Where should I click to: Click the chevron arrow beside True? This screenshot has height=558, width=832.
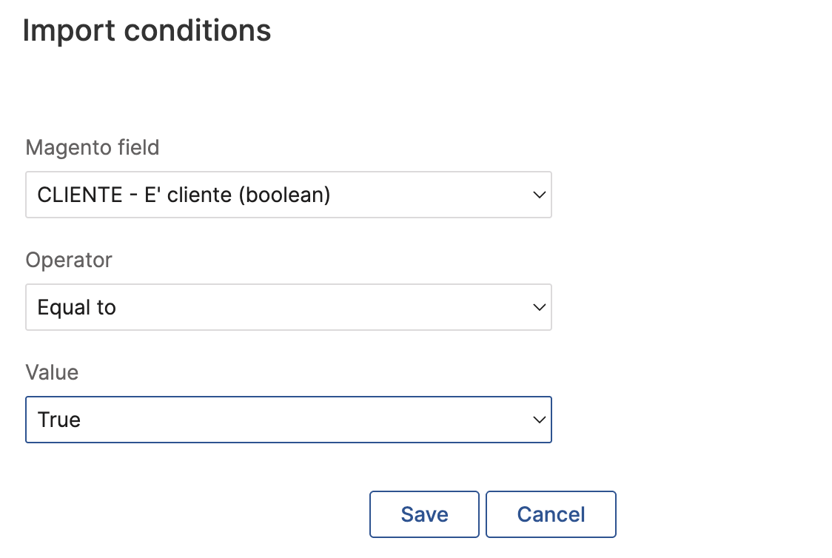pyautogui.click(x=540, y=420)
